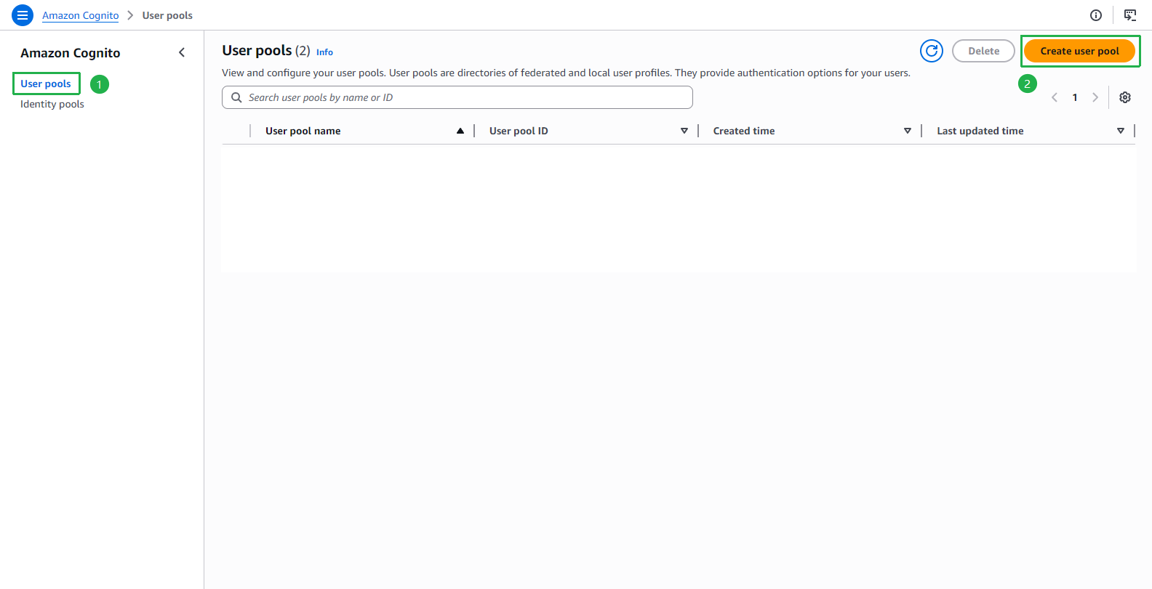1152x589 pixels.
Task: Click the Delete button
Action: 983,51
